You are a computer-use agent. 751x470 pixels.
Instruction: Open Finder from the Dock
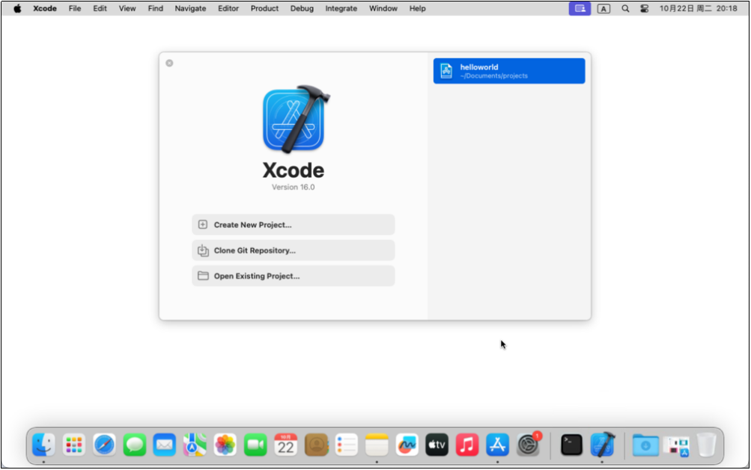click(43, 445)
